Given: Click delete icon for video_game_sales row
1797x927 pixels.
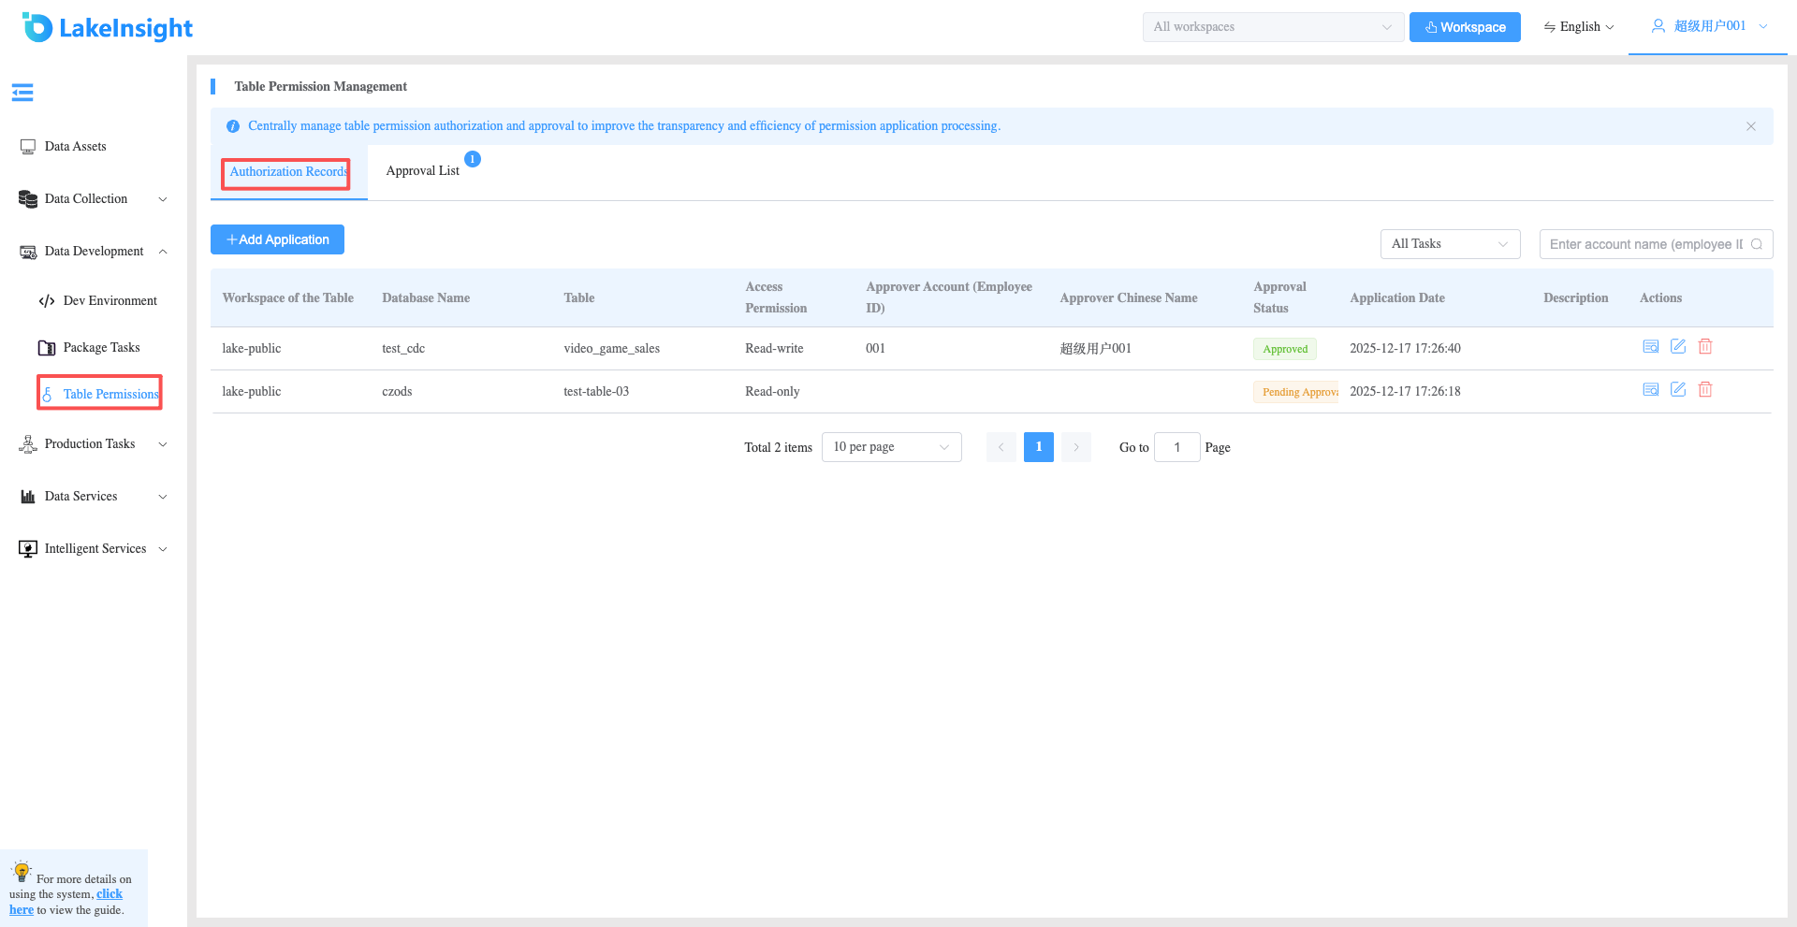Looking at the screenshot, I should (1705, 347).
